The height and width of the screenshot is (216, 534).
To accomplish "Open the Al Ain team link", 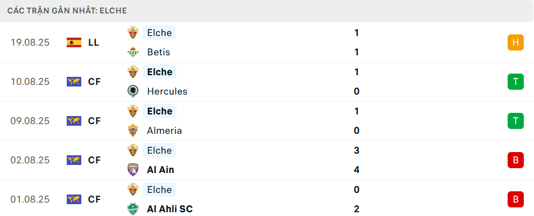I will [160, 170].
